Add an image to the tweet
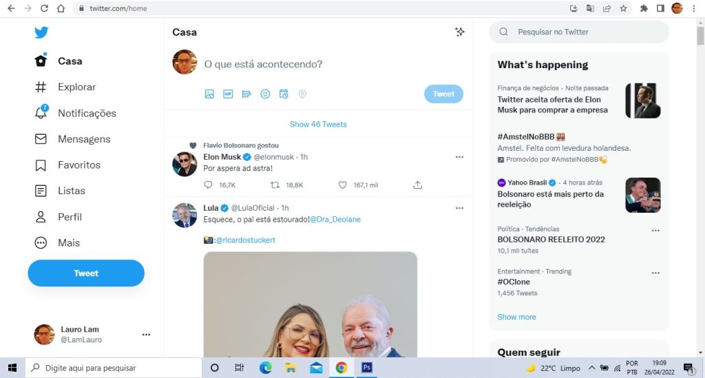The image size is (705, 378). pos(209,94)
